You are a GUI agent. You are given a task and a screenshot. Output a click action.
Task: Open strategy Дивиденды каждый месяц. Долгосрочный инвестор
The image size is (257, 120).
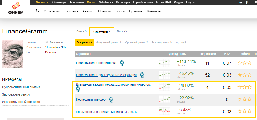pos(113,85)
